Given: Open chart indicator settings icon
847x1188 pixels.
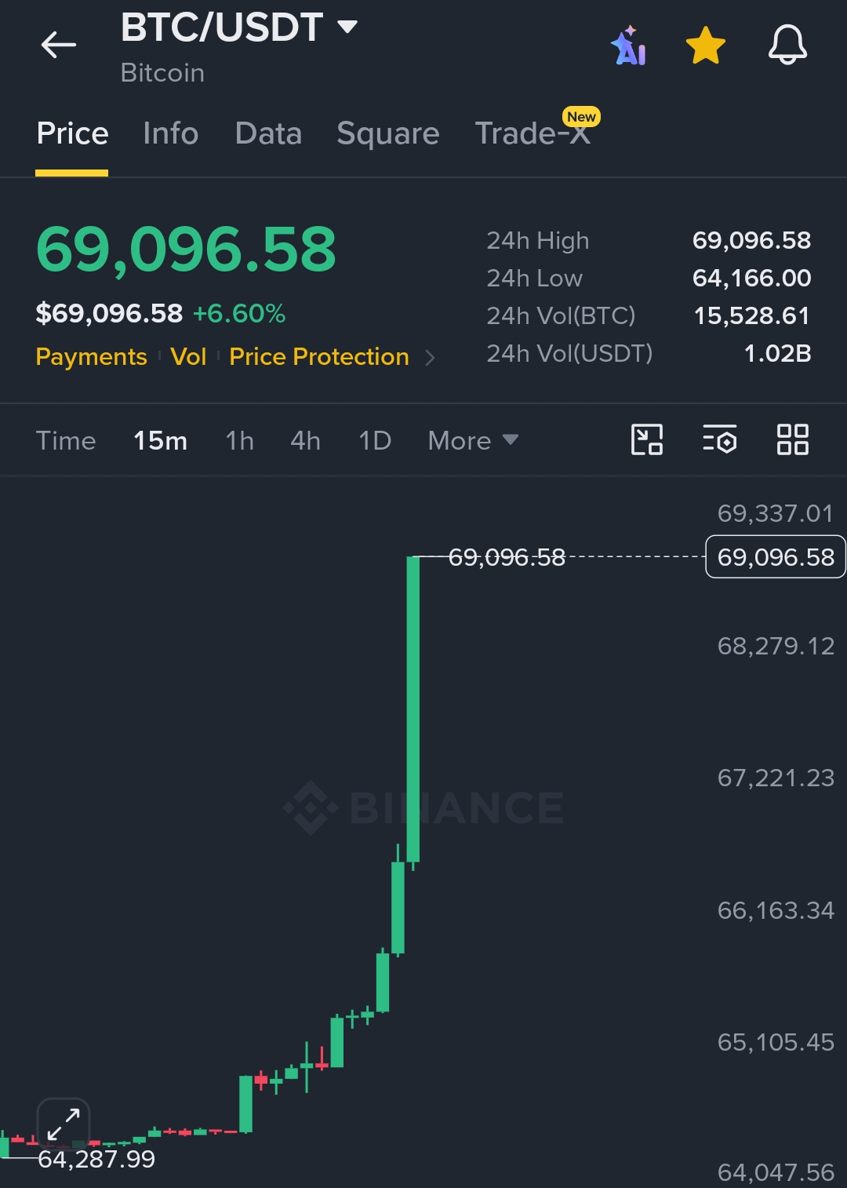Looking at the screenshot, I should pos(719,439).
